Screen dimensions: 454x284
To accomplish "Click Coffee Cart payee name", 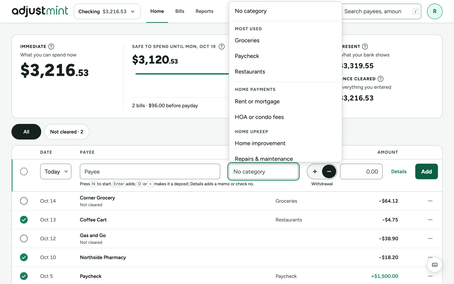I will coord(93,220).
